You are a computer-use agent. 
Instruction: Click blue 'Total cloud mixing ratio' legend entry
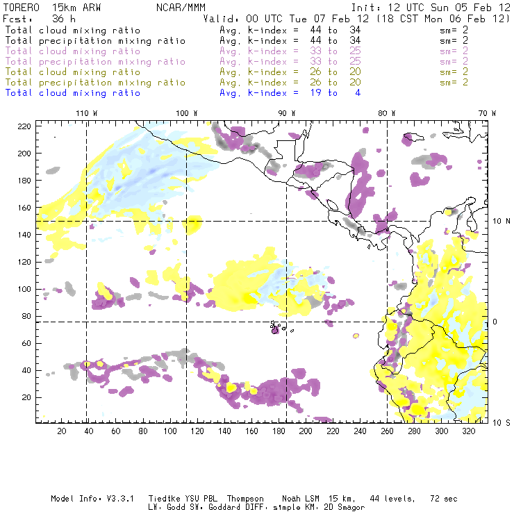[x=73, y=93]
